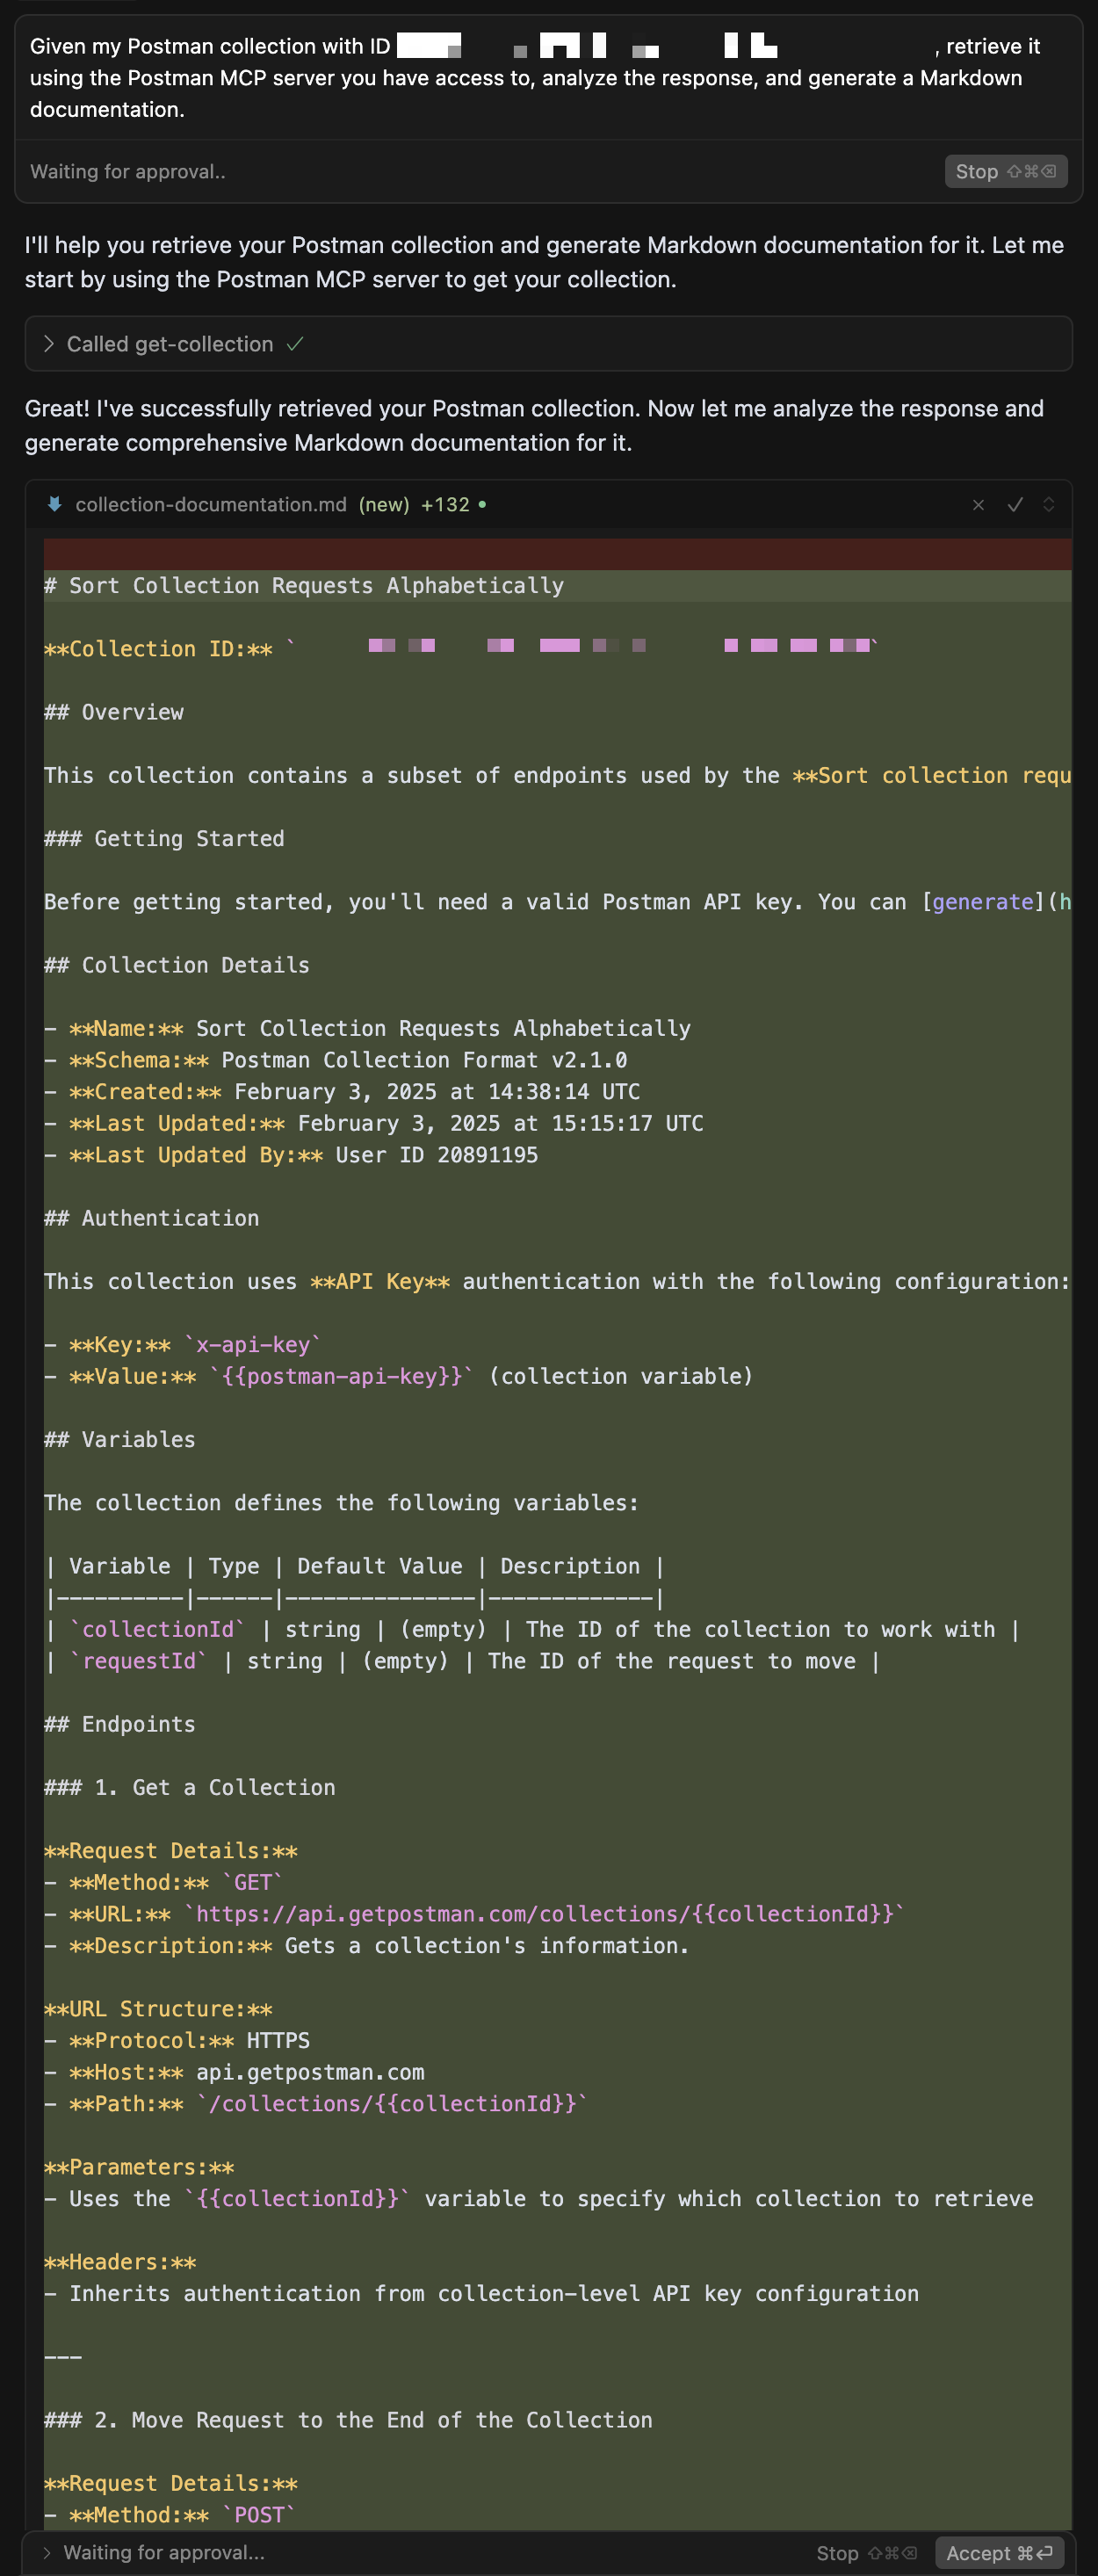Viewport: 1098px width, 2576px height.
Task: Reject the collection-documentation.md changes with X icon
Action: point(978,505)
